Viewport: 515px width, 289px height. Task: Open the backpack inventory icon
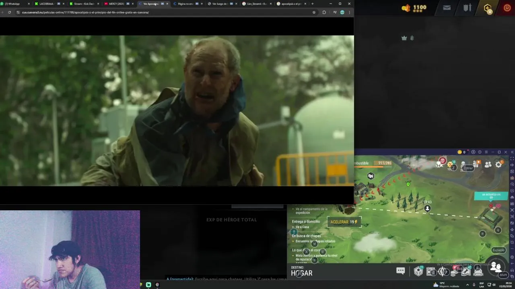click(x=478, y=272)
